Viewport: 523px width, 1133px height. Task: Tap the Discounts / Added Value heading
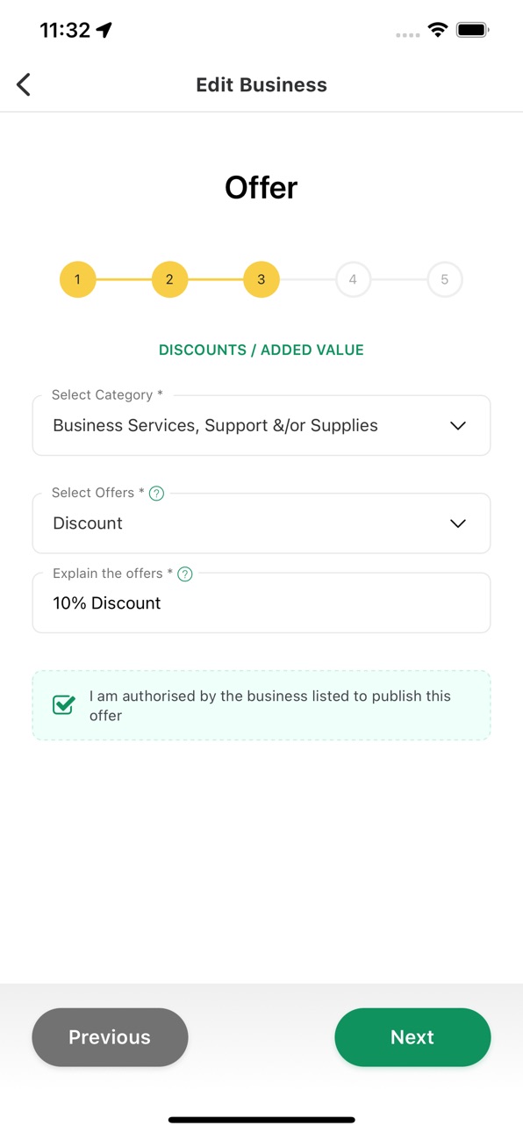click(x=261, y=350)
